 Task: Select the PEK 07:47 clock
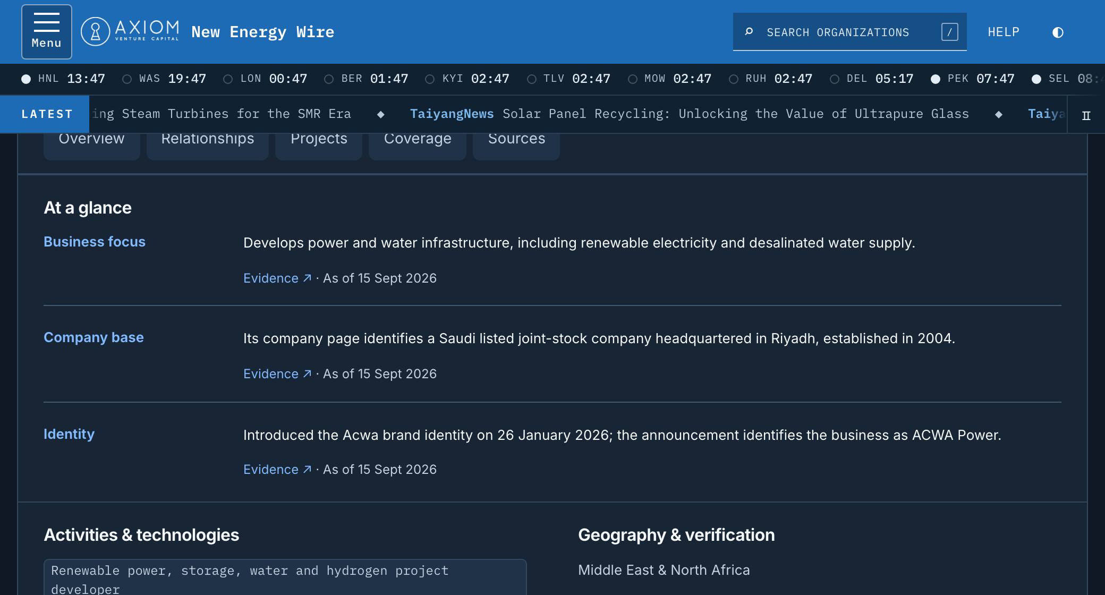point(972,79)
